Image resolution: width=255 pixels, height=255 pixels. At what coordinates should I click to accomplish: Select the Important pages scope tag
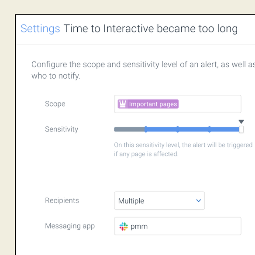[x=148, y=104]
